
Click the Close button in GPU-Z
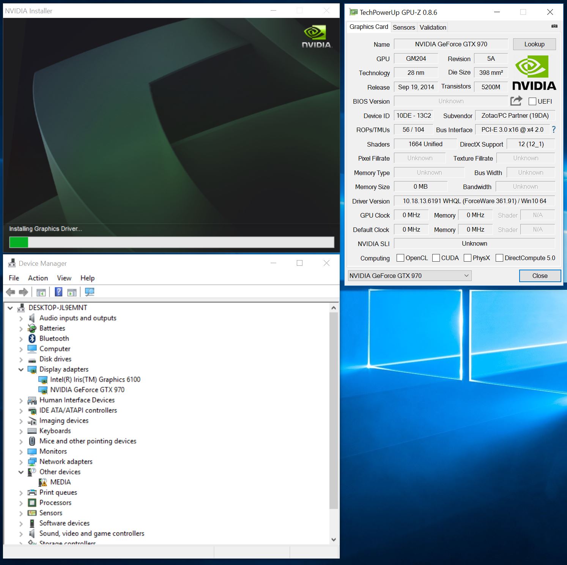[540, 276]
